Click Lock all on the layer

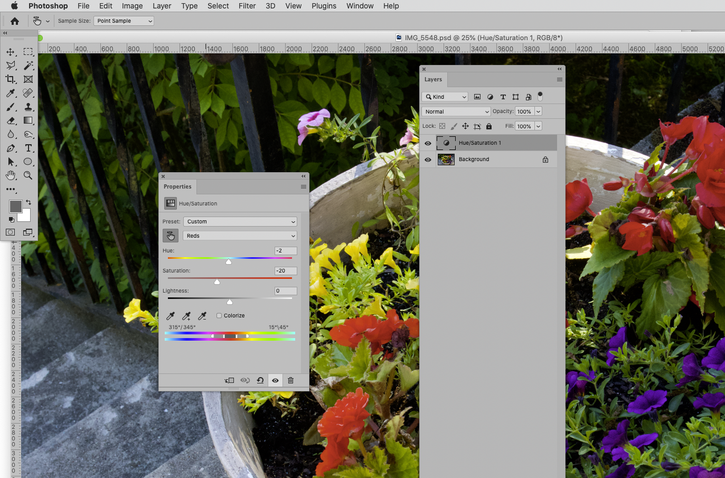[488, 126]
